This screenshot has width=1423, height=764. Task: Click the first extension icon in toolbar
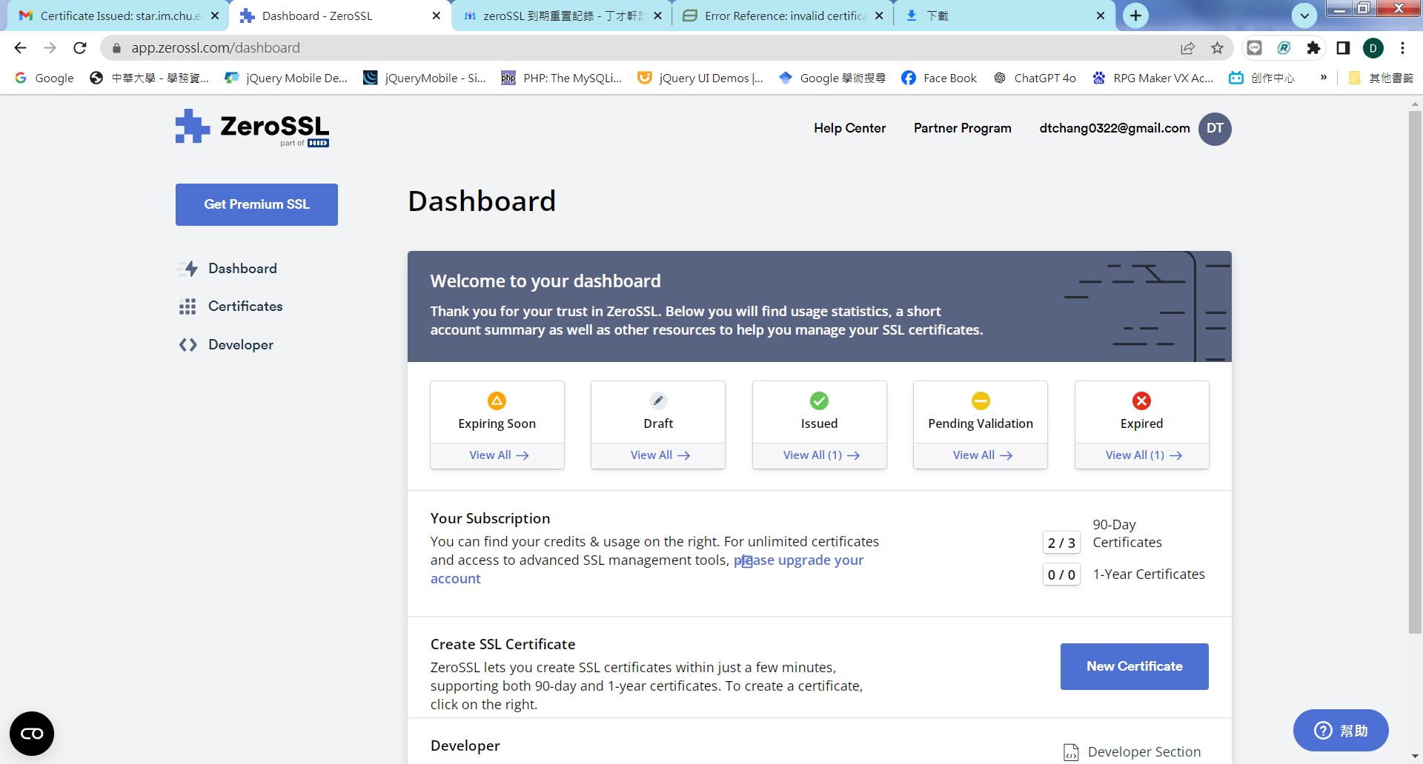coord(1254,48)
